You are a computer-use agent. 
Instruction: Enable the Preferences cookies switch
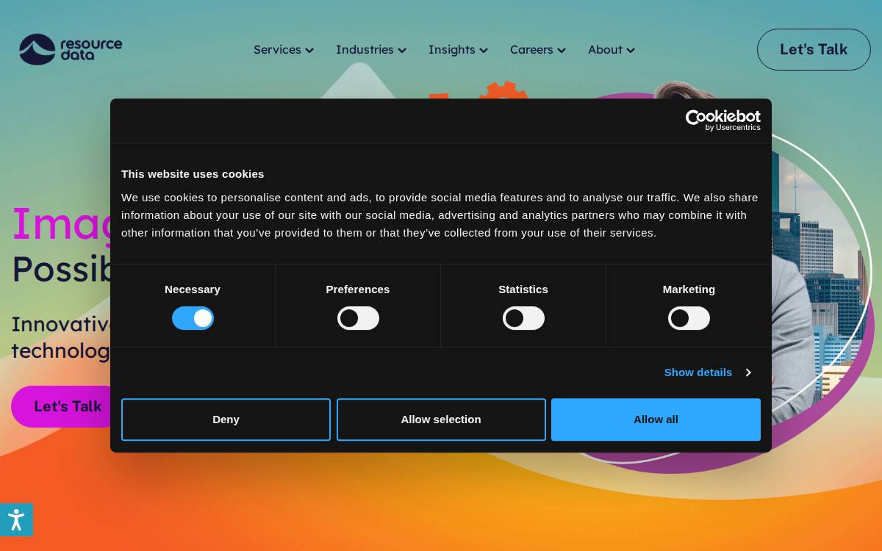coord(358,318)
